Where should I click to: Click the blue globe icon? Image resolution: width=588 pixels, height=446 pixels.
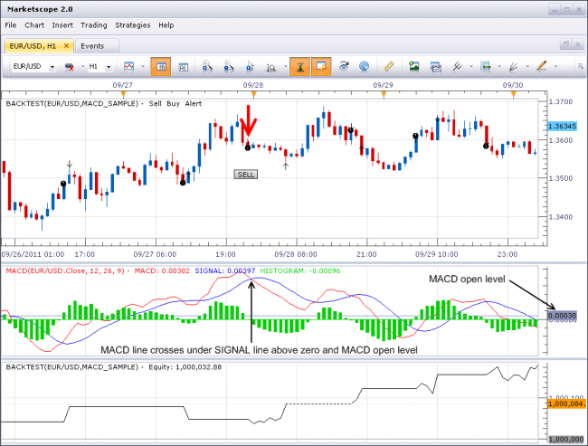364,67
